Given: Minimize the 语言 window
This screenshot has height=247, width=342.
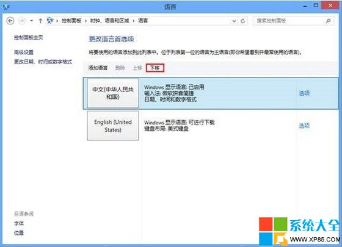Looking at the screenshot, I should click(x=305, y=7).
